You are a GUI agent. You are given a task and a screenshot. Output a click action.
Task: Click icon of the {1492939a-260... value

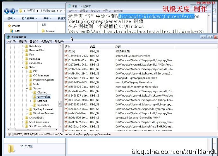[66, 56]
